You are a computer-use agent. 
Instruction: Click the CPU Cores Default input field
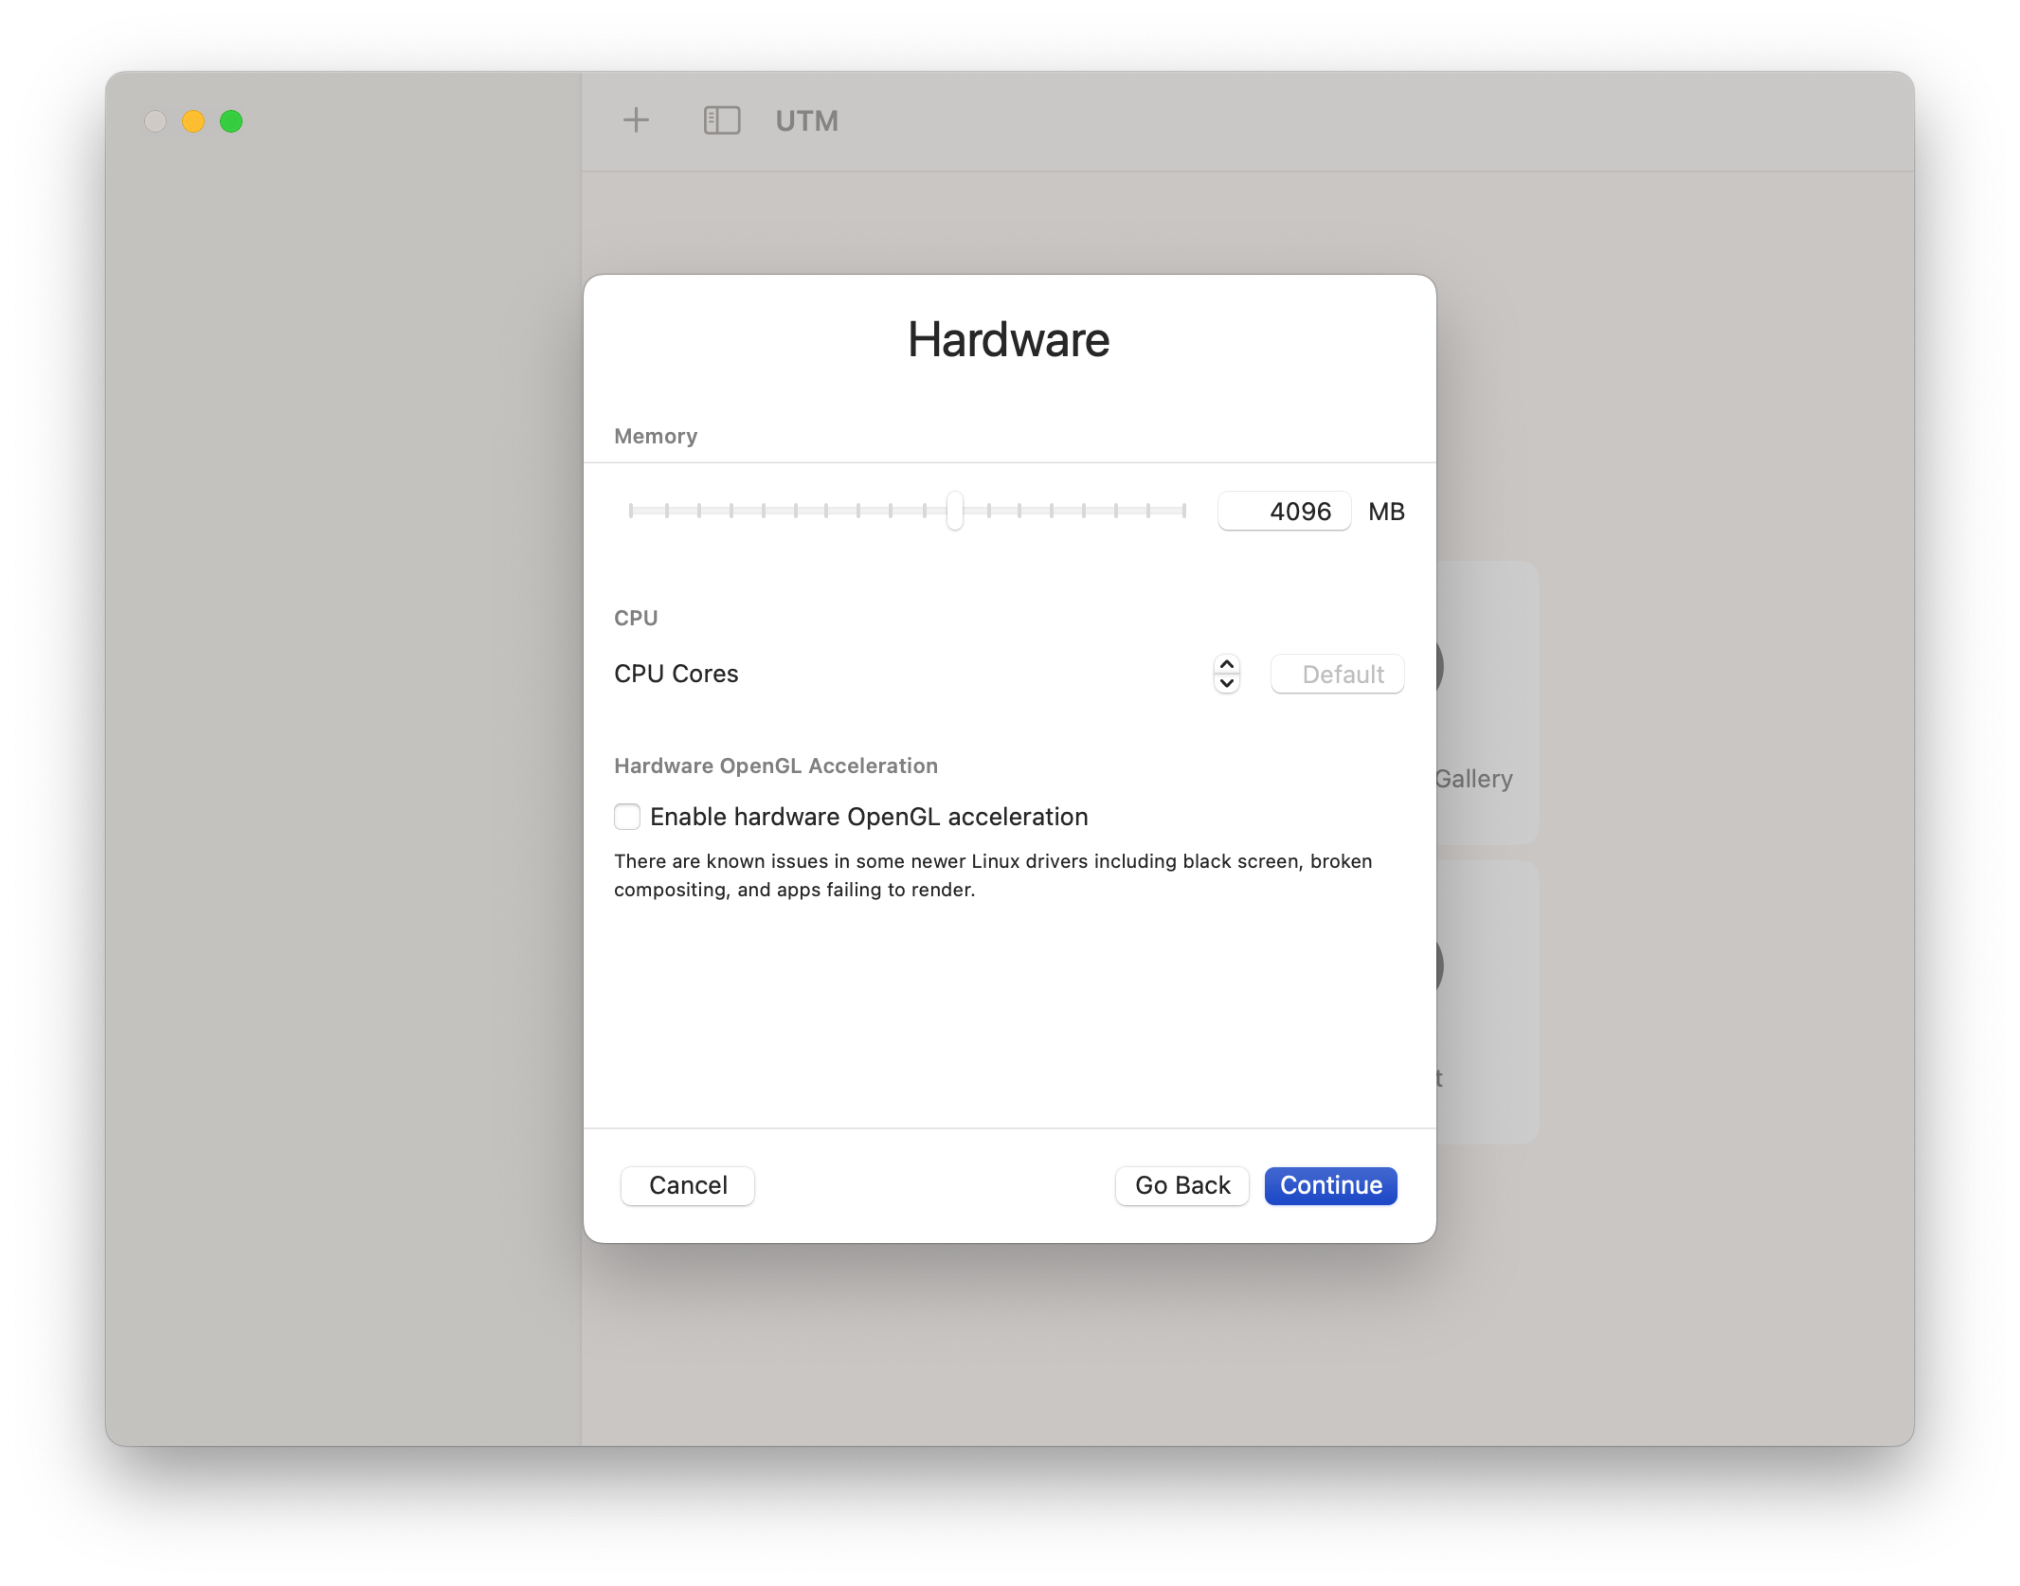point(1337,674)
